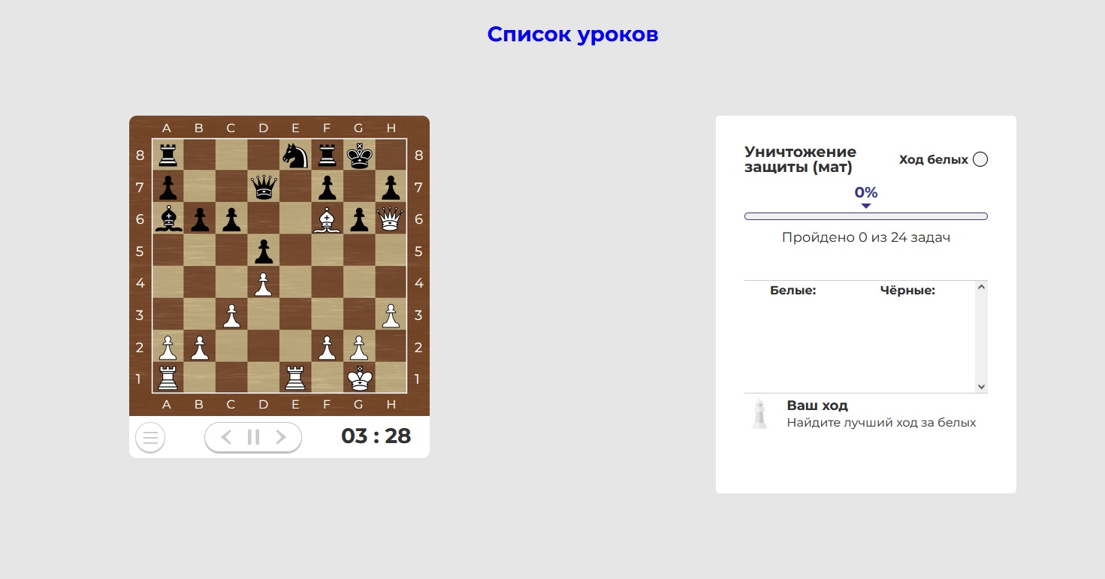1105x579 pixels.
Task: Select the white bishop on f6
Action: (x=327, y=219)
